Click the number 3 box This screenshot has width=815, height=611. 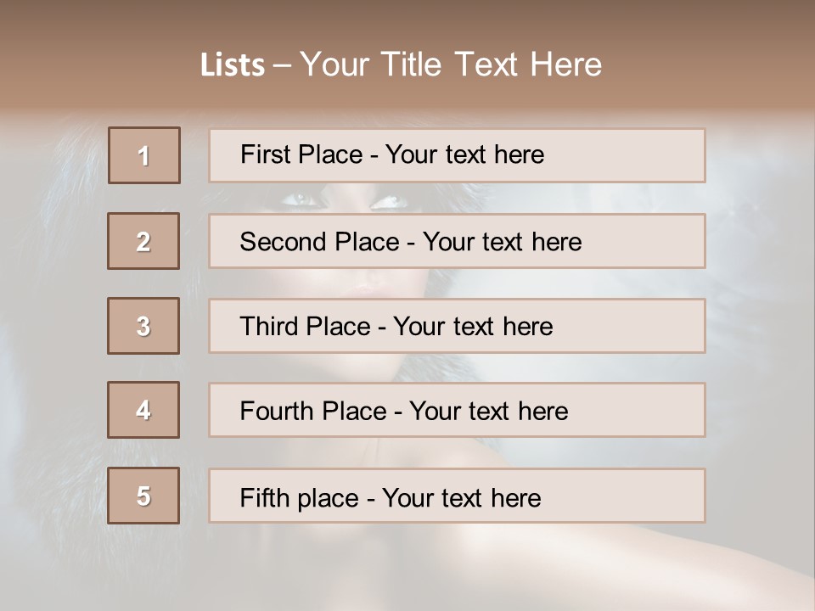pos(143,326)
